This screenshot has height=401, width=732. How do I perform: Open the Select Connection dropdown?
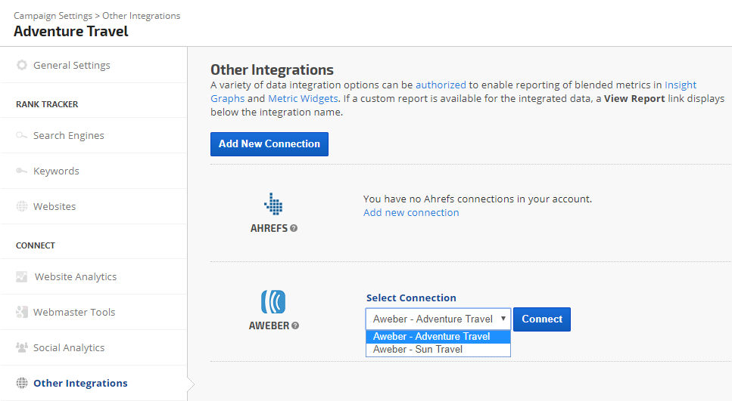pyautogui.click(x=438, y=319)
